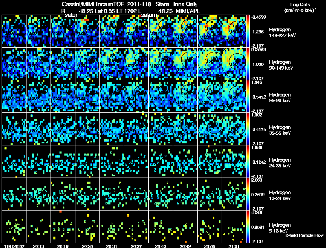Select the Hydrogen 13-24 keV panel at 20:19
The image size is (326, 248).
click(63, 194)
